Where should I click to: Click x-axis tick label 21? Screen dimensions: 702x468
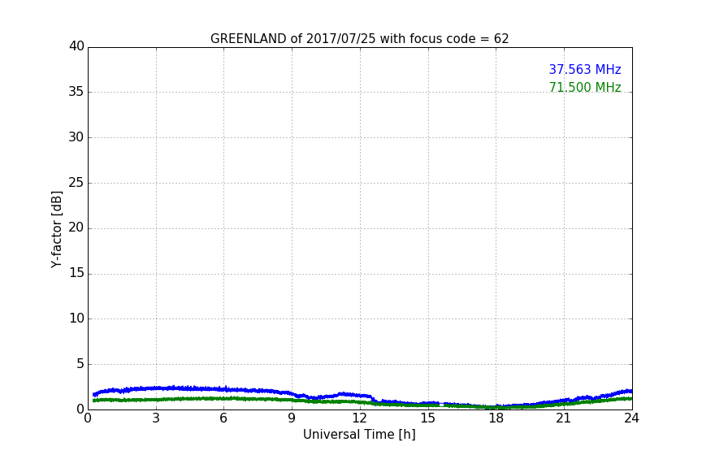click(564, 418)
